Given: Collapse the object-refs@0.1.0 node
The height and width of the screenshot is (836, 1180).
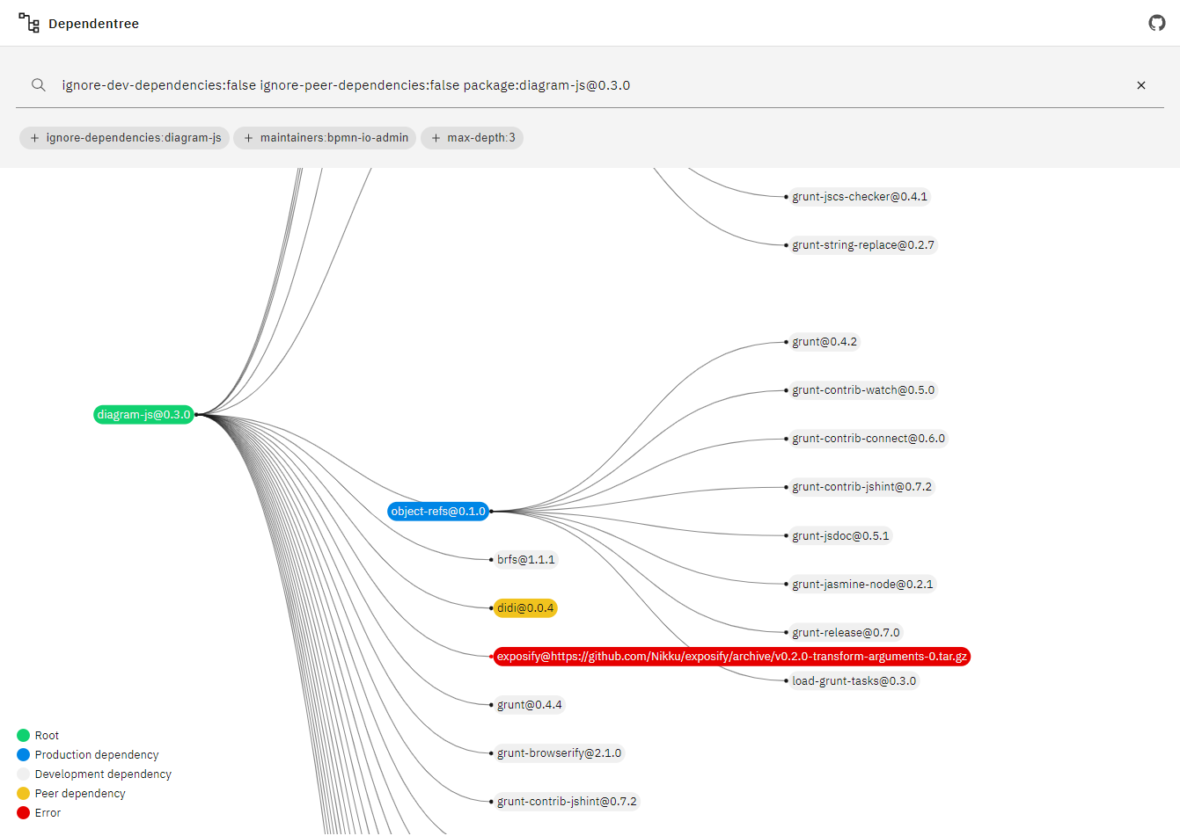Looking at the screenshot, I should click(438, 512).
